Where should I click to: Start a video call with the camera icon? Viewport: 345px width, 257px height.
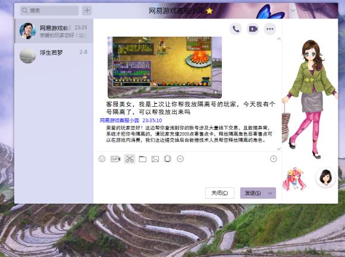point(253,29)
